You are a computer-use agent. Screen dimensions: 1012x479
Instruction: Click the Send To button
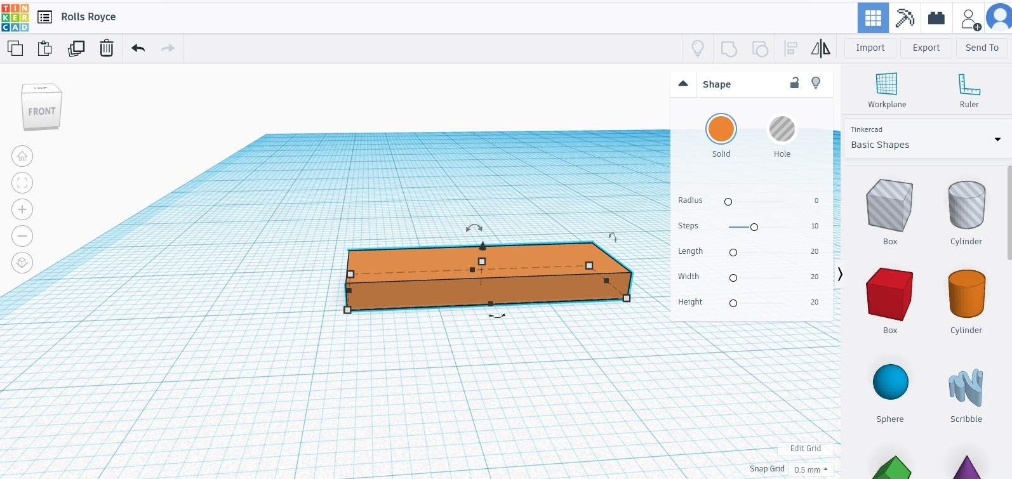(982, 48)
